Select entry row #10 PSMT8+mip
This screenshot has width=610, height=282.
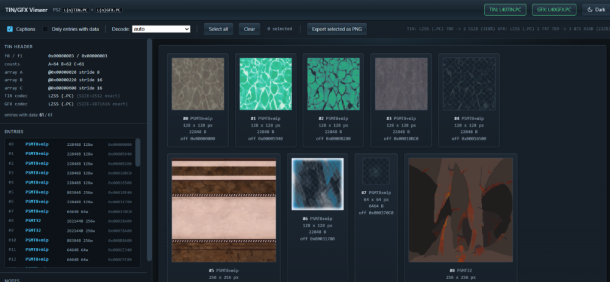tap(70, 240)
